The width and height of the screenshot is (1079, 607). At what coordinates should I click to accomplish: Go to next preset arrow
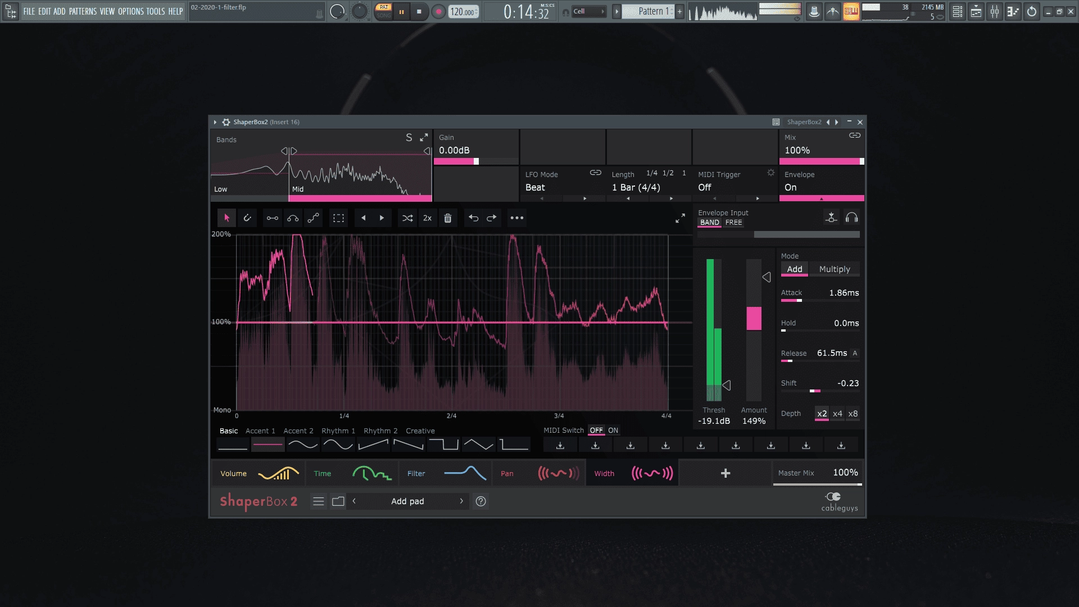coord(461,501)
